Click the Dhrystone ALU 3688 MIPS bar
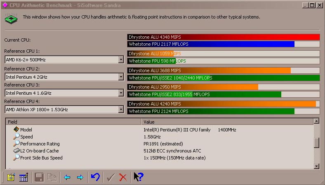Viewport: 325px width, 185px height. (x=224, y=70)
